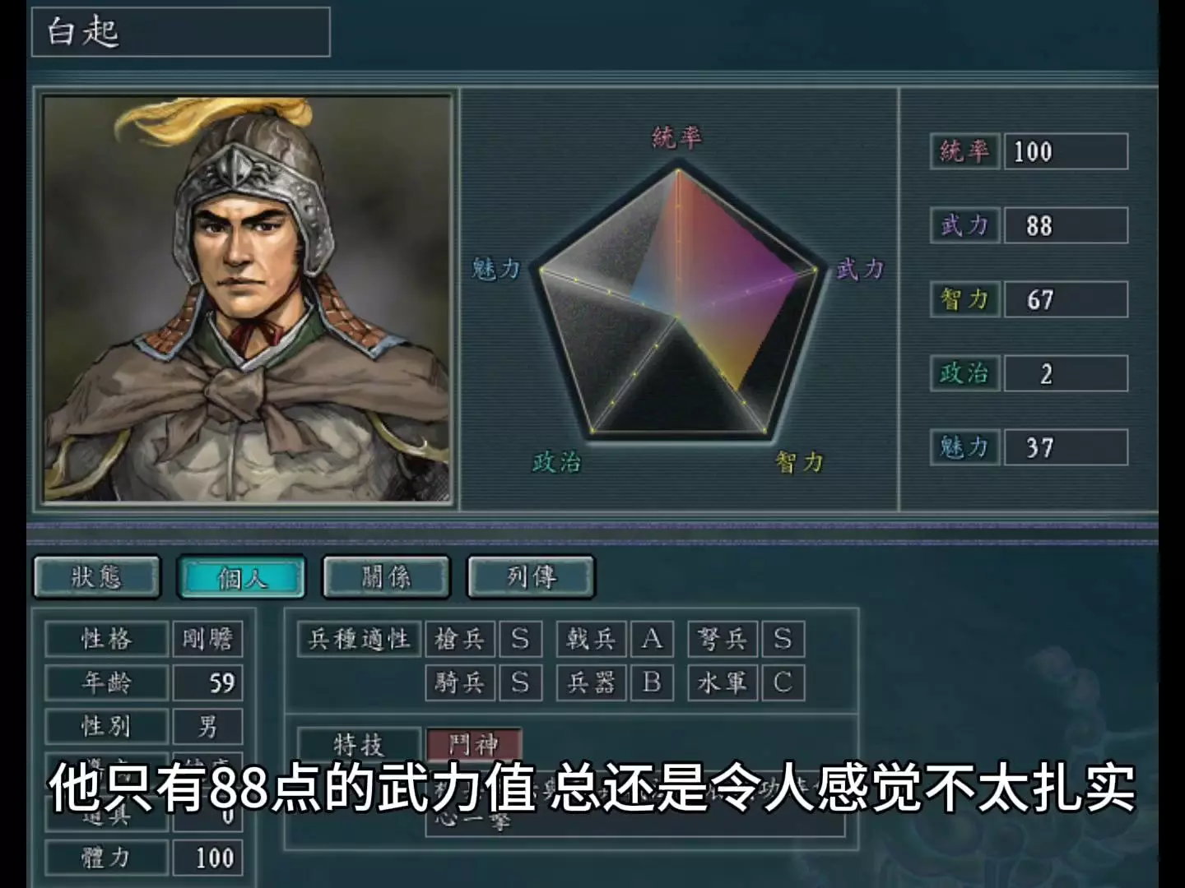Click the 魅力 value 37 box

click(x=1066, y=447)
